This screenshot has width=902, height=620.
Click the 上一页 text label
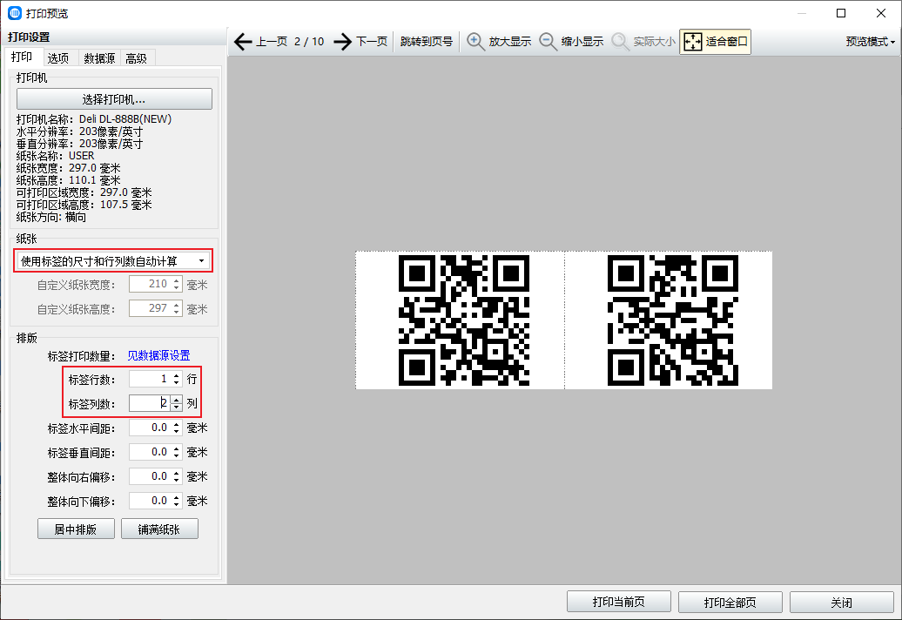point(272,42)
